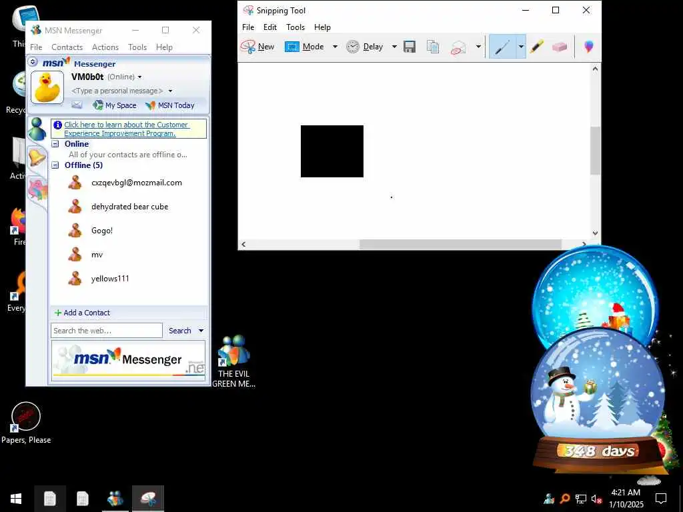Open the MSN Messenger Actions menu

[105, 47]
